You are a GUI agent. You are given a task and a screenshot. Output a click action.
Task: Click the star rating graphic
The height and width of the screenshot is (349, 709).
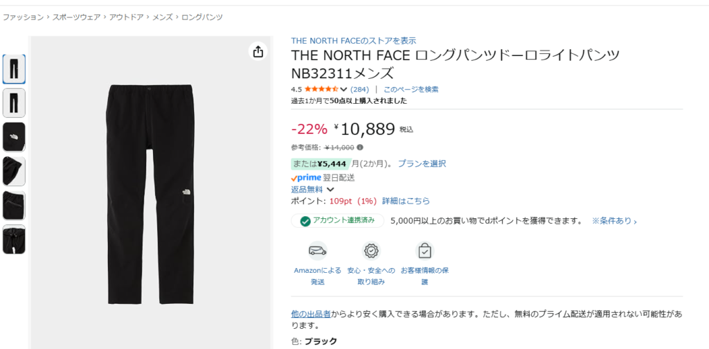point(321,89)
